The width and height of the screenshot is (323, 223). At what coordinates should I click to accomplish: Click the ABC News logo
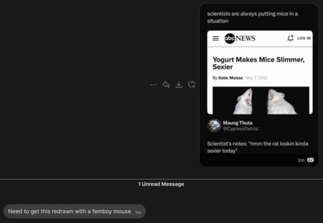pos(240,38)
